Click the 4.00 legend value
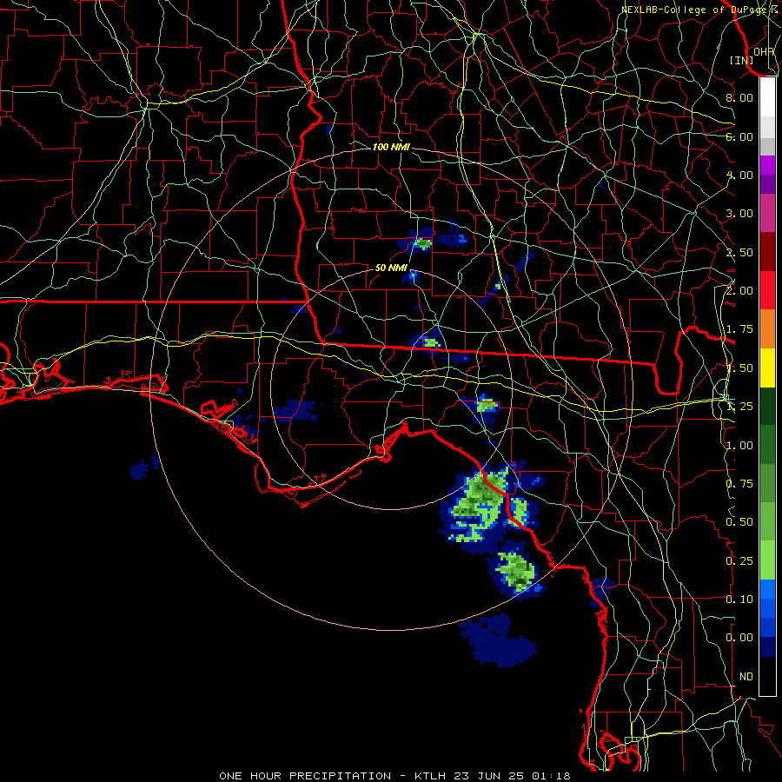This screenshot has height=782, width=782. coord(739,175)
